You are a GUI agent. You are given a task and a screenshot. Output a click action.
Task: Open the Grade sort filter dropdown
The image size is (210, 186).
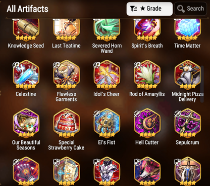(149, 9)
